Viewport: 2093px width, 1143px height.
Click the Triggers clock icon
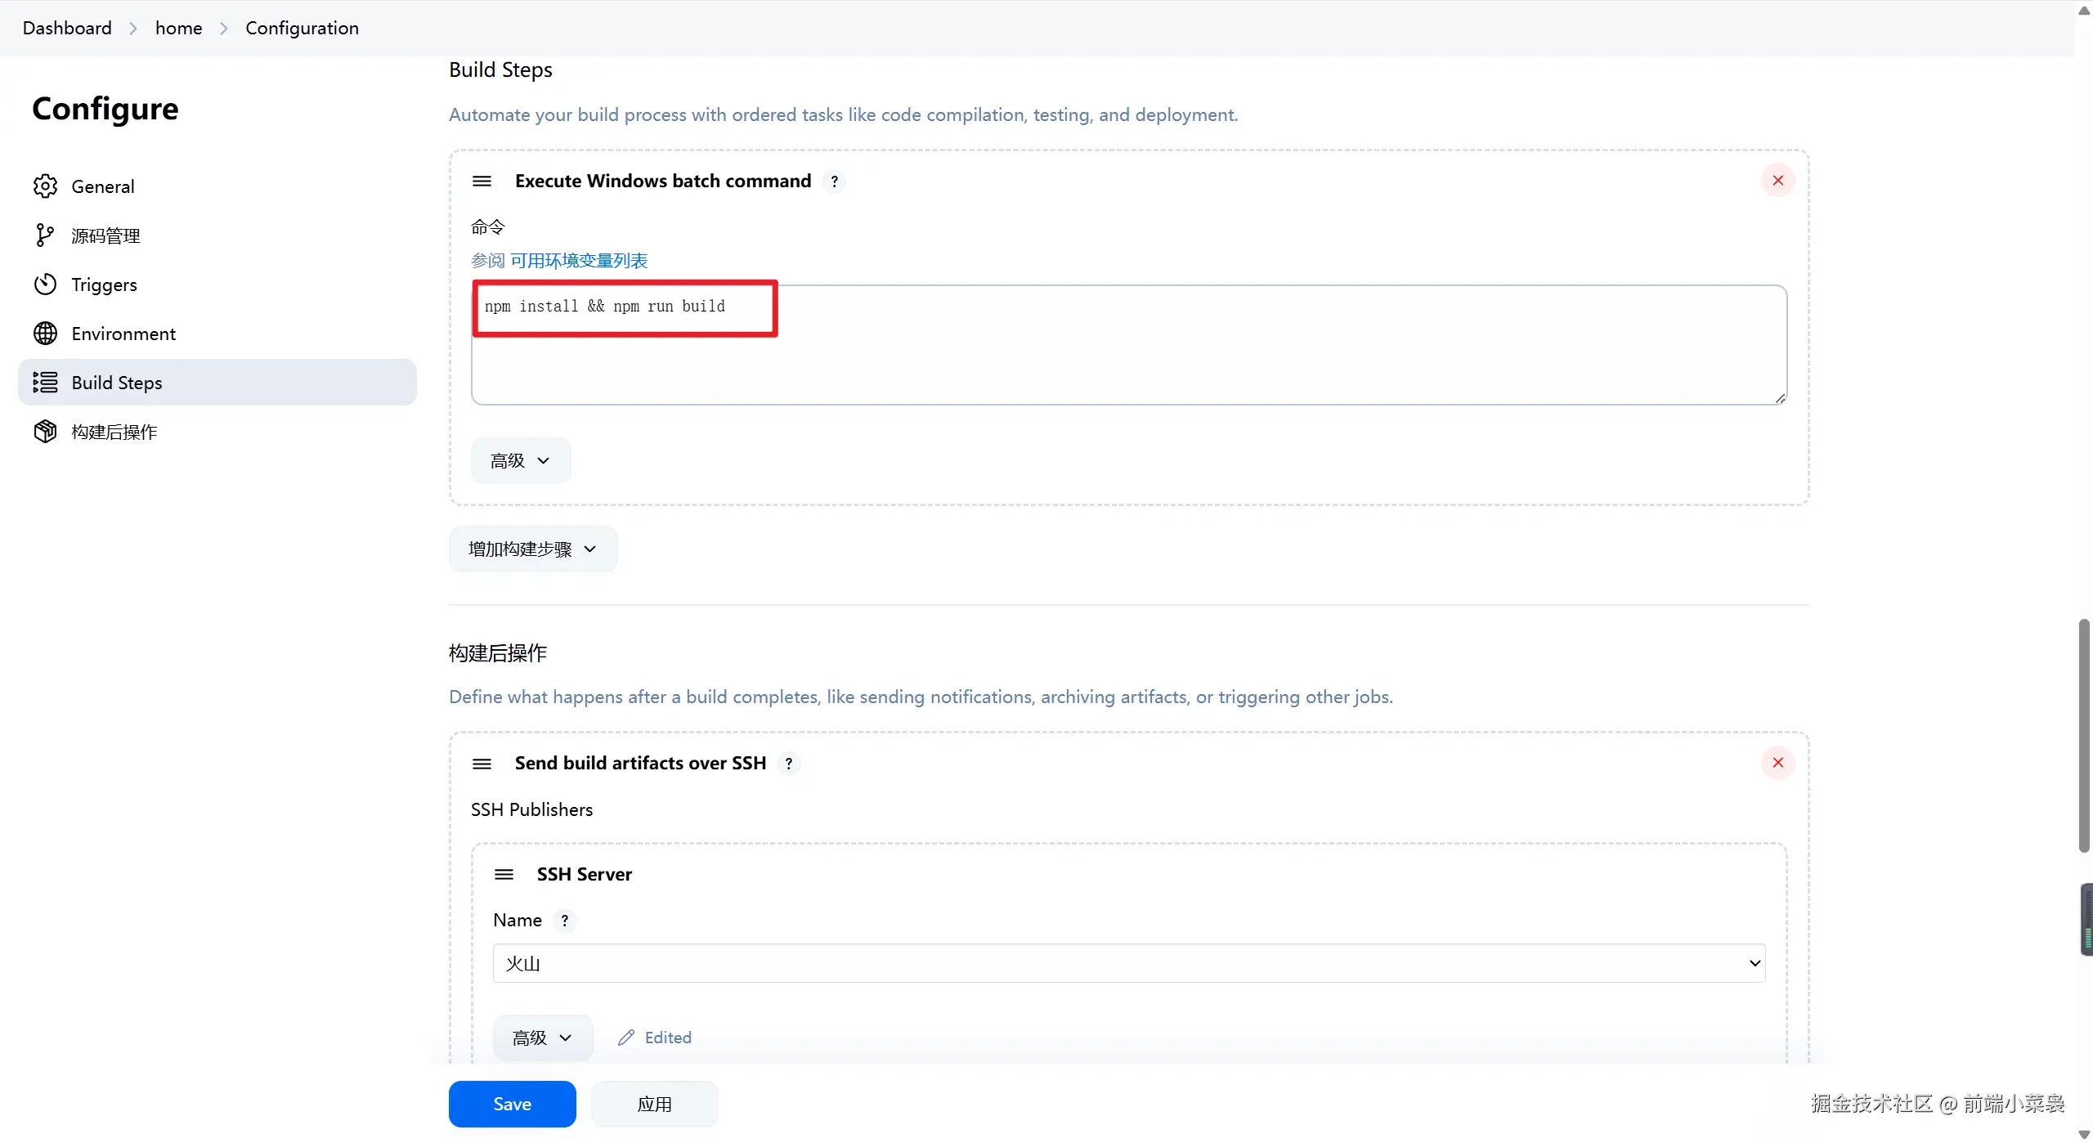[45, 285]
